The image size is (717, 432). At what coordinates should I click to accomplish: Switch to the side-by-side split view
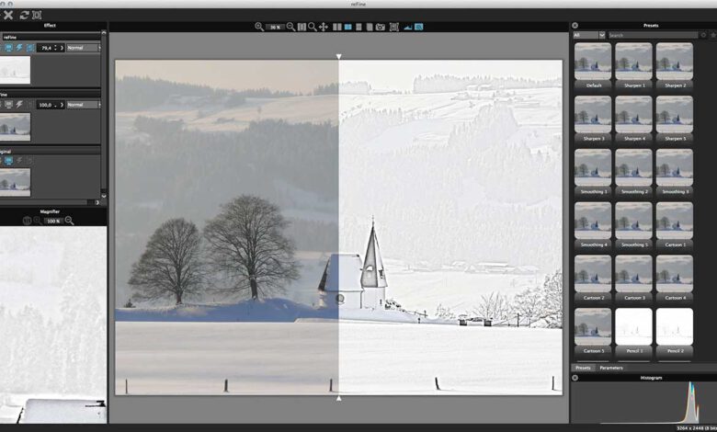pyautogui.click(x=337, y=27)
